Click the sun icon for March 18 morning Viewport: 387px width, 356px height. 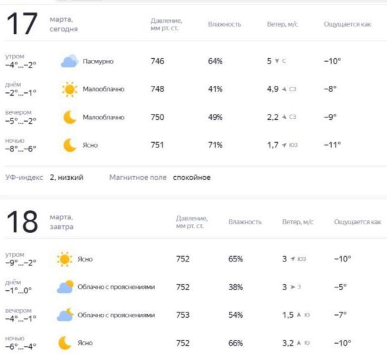tap(64, 259)
